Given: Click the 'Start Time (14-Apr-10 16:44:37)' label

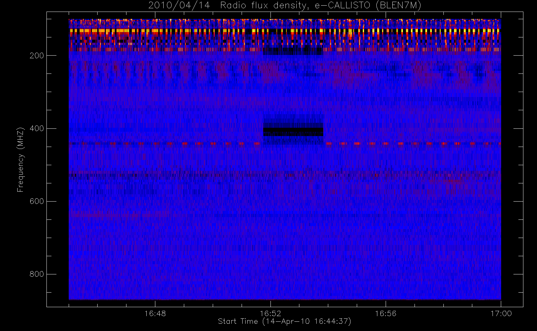Looking at the screenshot, I should (x=284, y=321).
